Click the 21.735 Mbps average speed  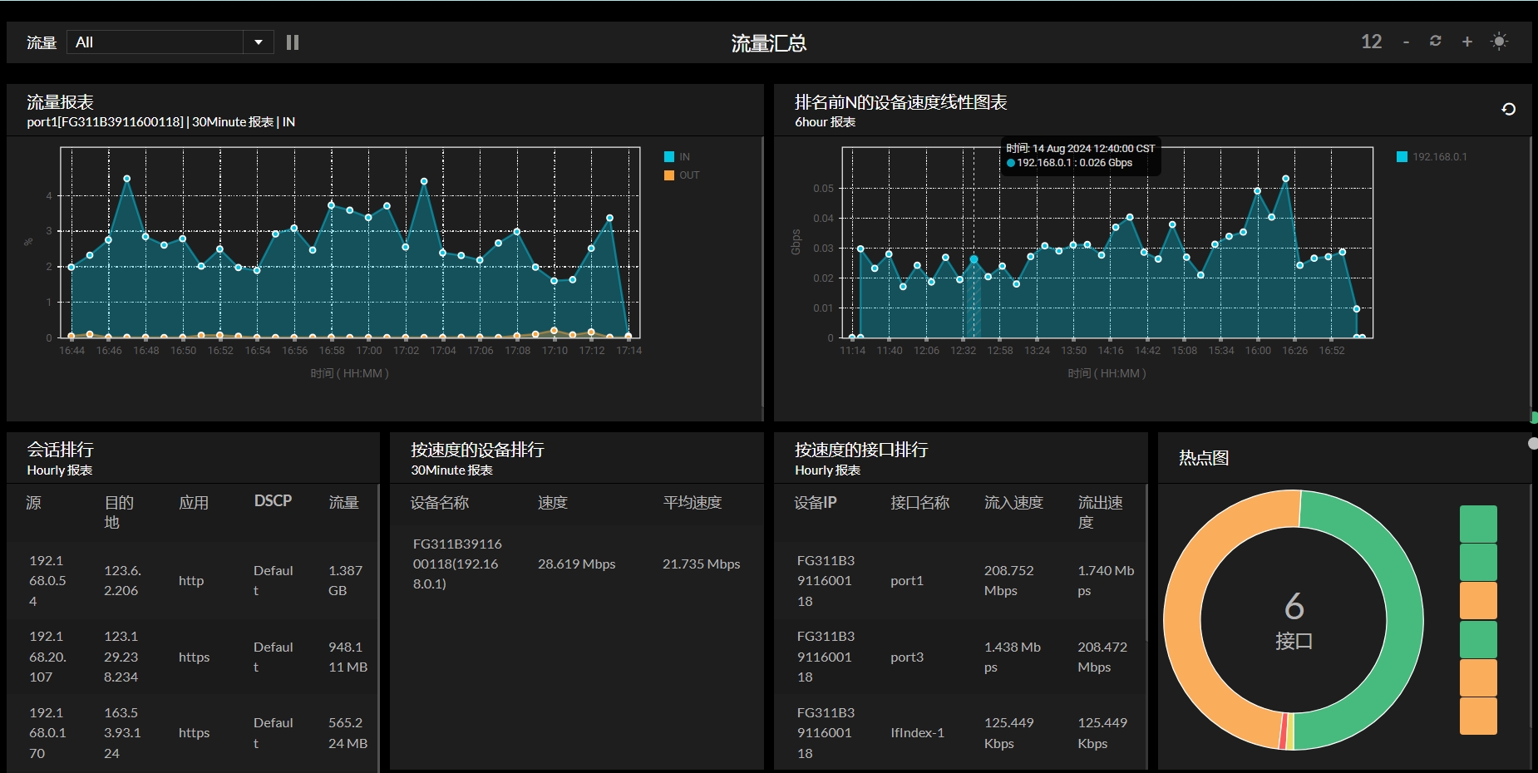tap(702, 564)
